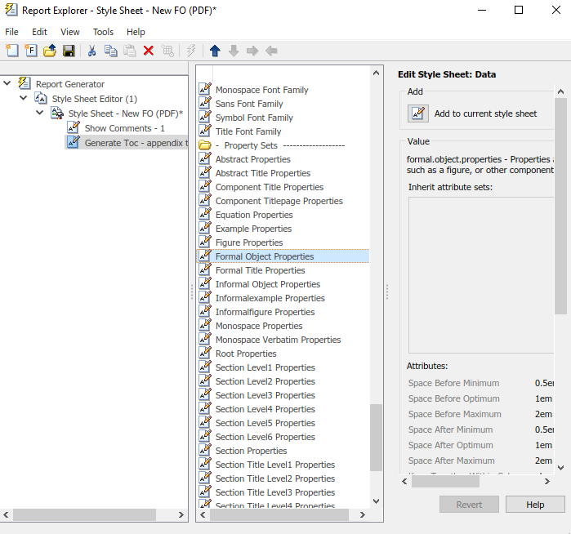Select Show Comments - 1 tree item

124,128
